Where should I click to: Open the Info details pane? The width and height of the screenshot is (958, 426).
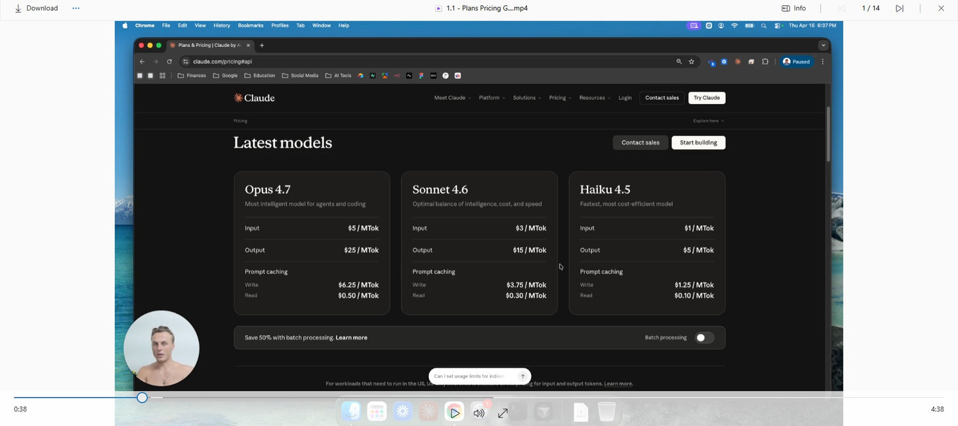794,9
